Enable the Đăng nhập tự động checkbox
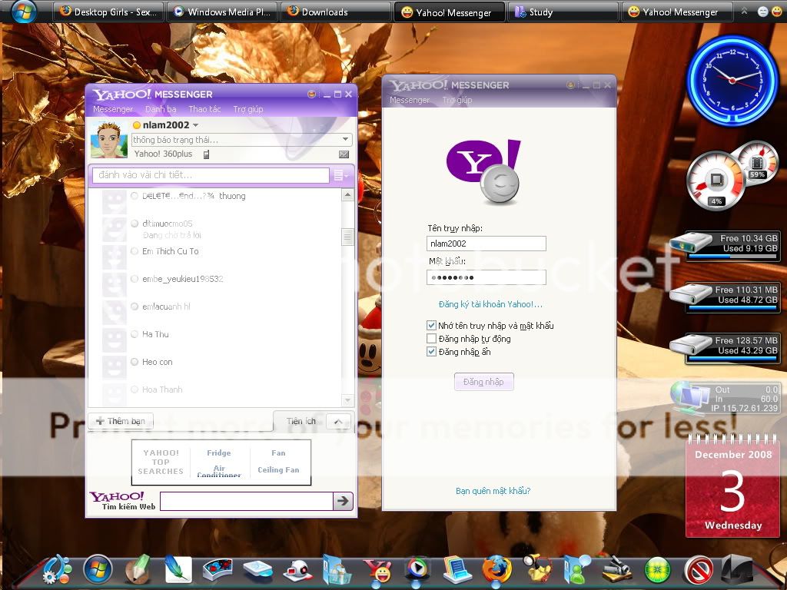 pos(431,339)
